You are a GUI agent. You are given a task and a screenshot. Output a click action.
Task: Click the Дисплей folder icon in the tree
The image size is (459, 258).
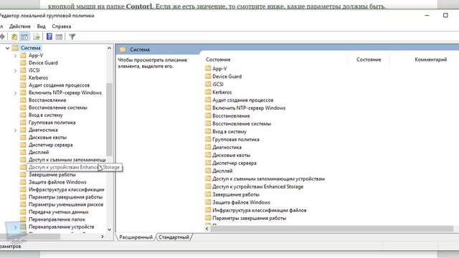(x=23, y=152)
